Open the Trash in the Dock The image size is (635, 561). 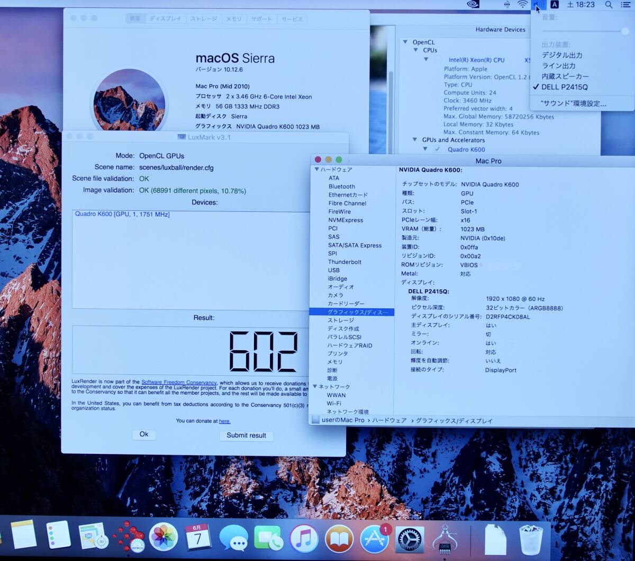click(x=531, y=539)
